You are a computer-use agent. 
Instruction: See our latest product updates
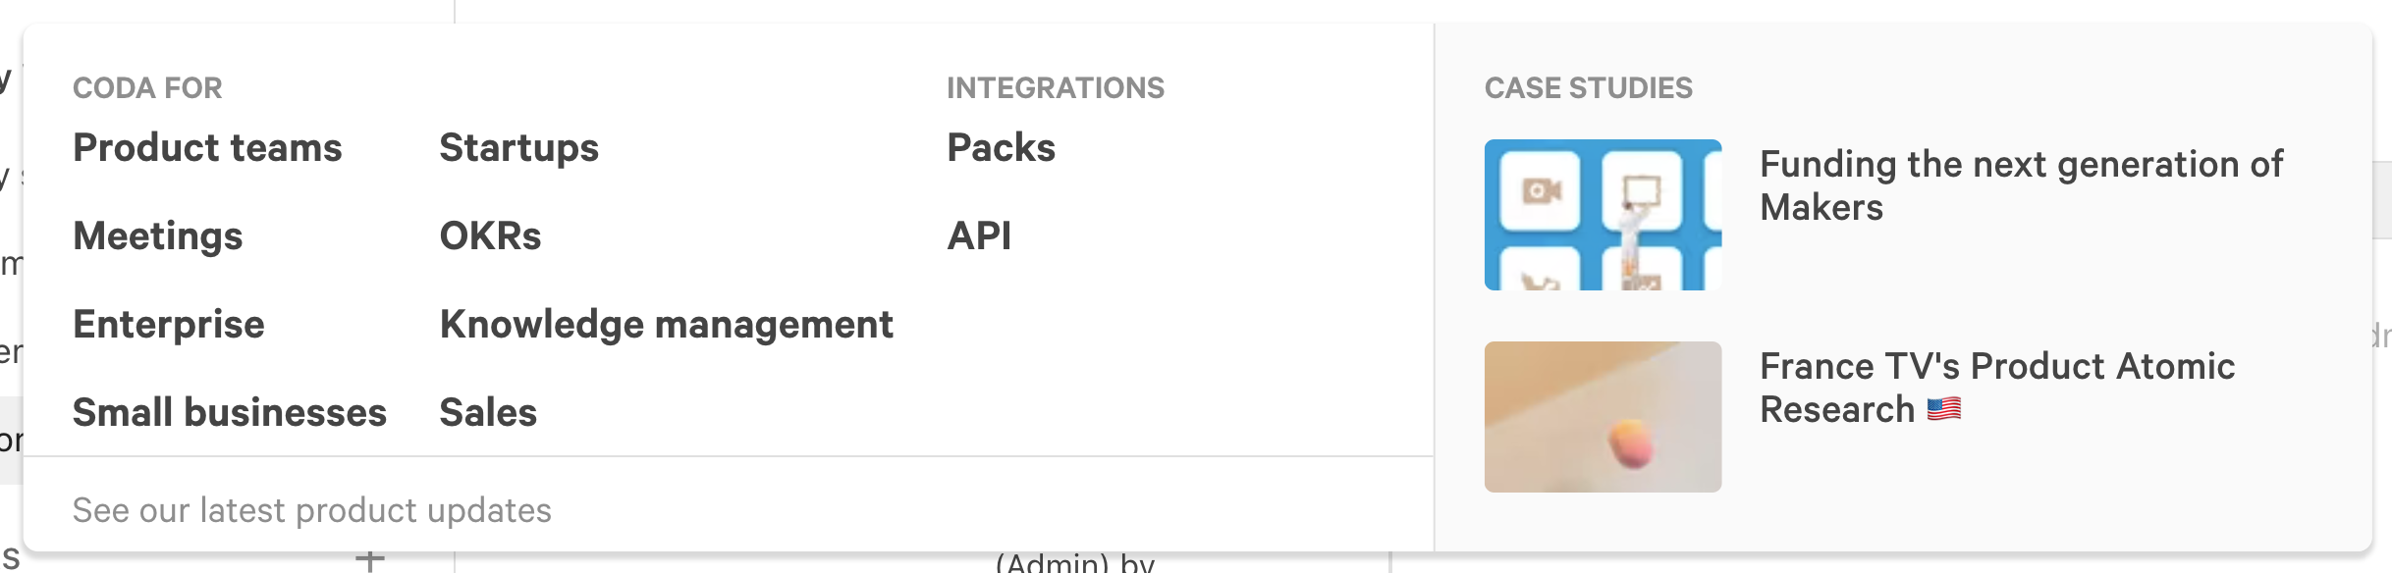[x=311, y=510]
